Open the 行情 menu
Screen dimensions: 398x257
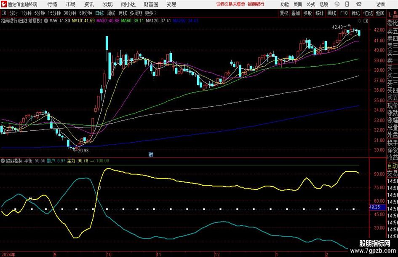coord(52,4)
